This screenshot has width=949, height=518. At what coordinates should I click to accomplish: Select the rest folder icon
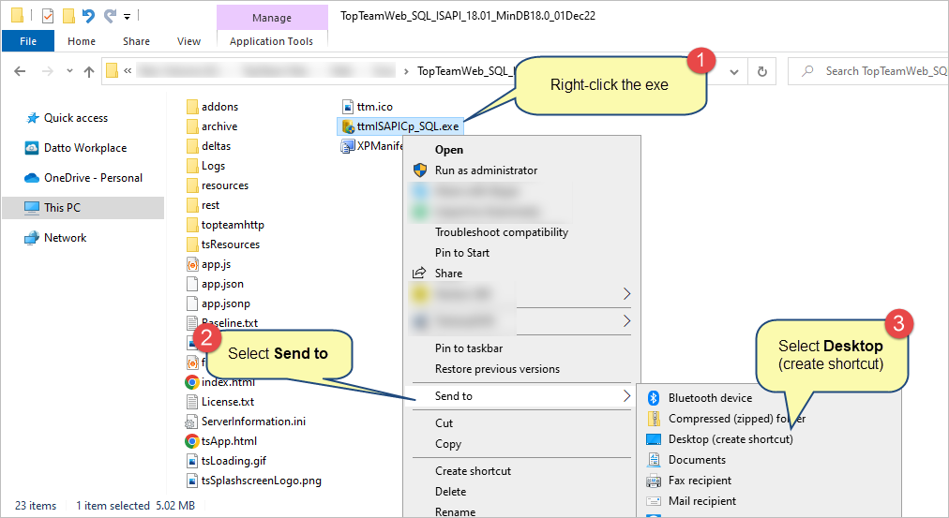point(192,205)
